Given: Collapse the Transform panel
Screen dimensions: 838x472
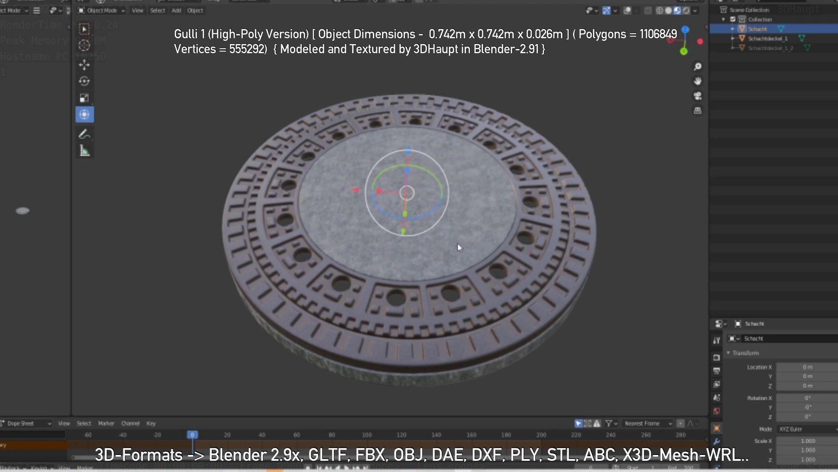Looking at the screenshot, I should 728,353.
